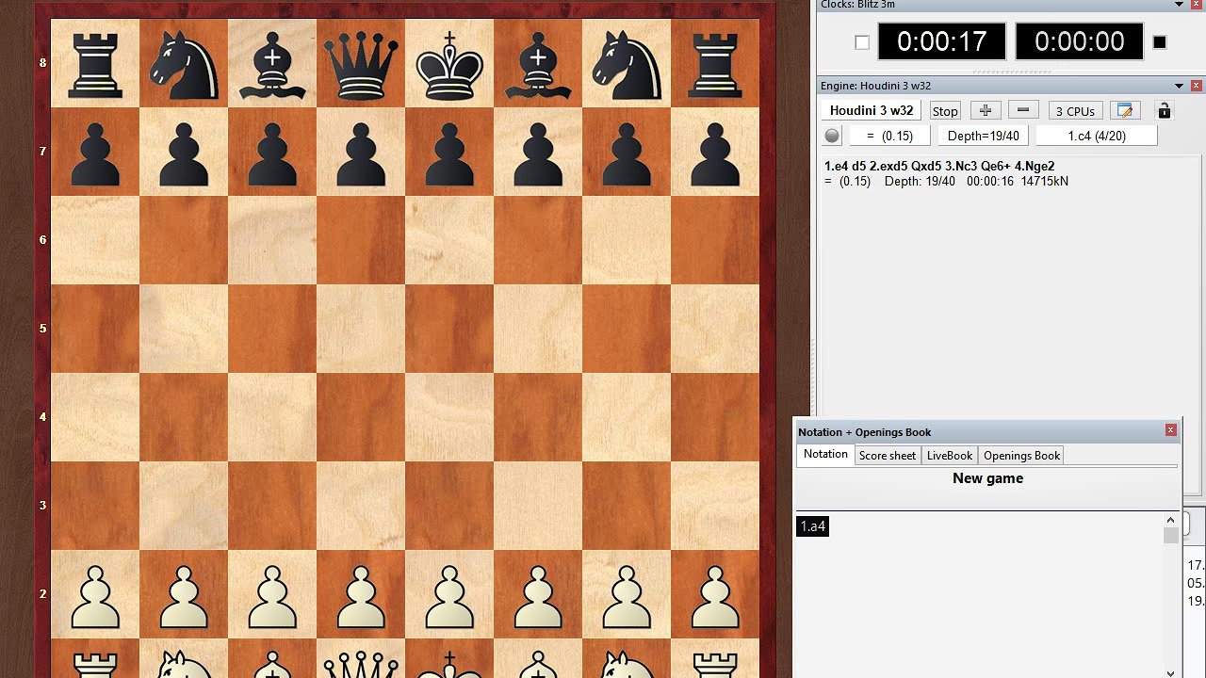Select the black knight on g8
Screen dimensions: 1206x678
click(627, 64)
